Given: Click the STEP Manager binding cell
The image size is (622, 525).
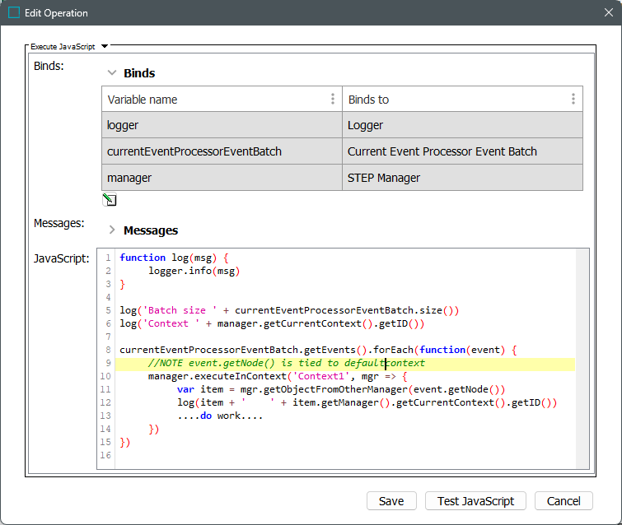Looking at the screenshot, I should (462, 177).
